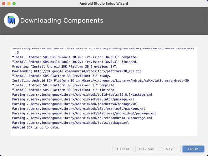
Task: Click the yellow minimize window button
Action: pos(9,3)
